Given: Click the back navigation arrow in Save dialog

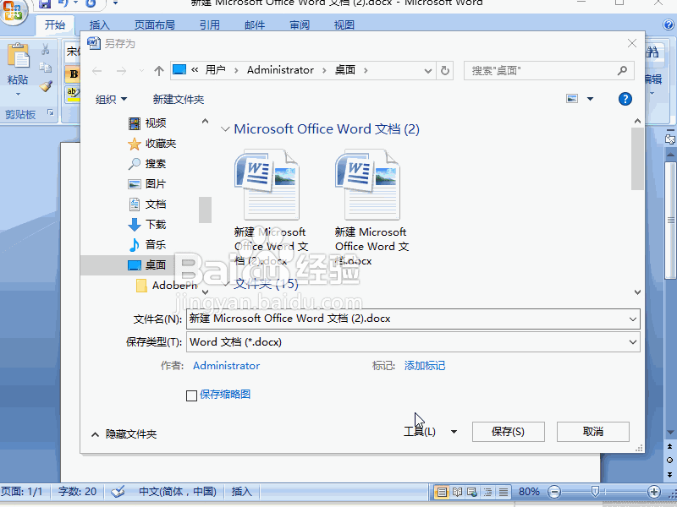Looking at the screenshot, I should coord(96,71).
